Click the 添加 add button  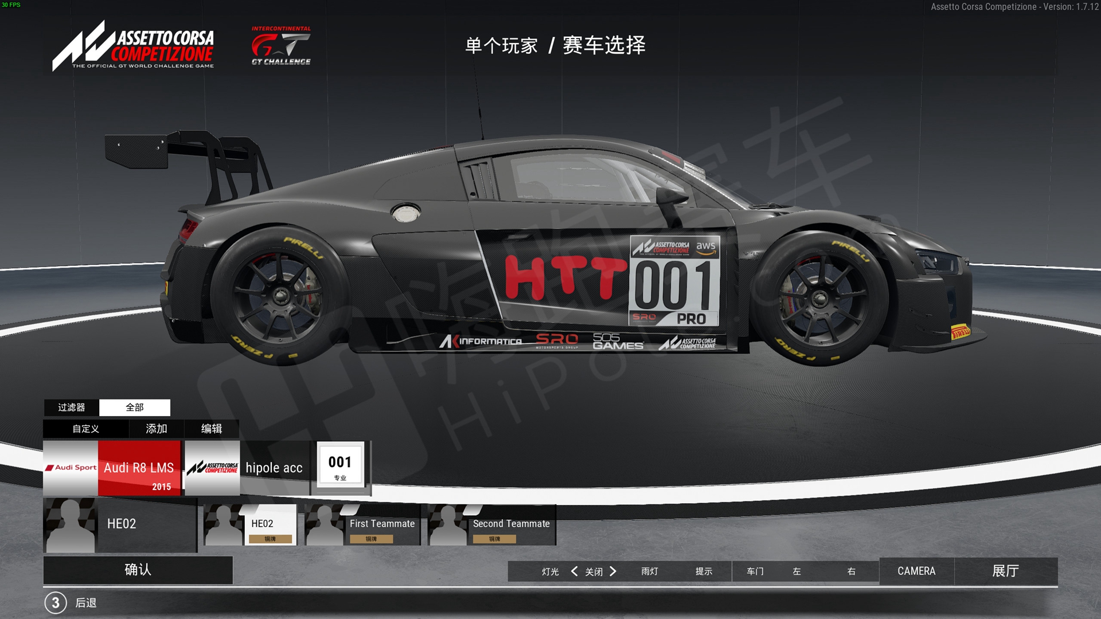point(157,429)
